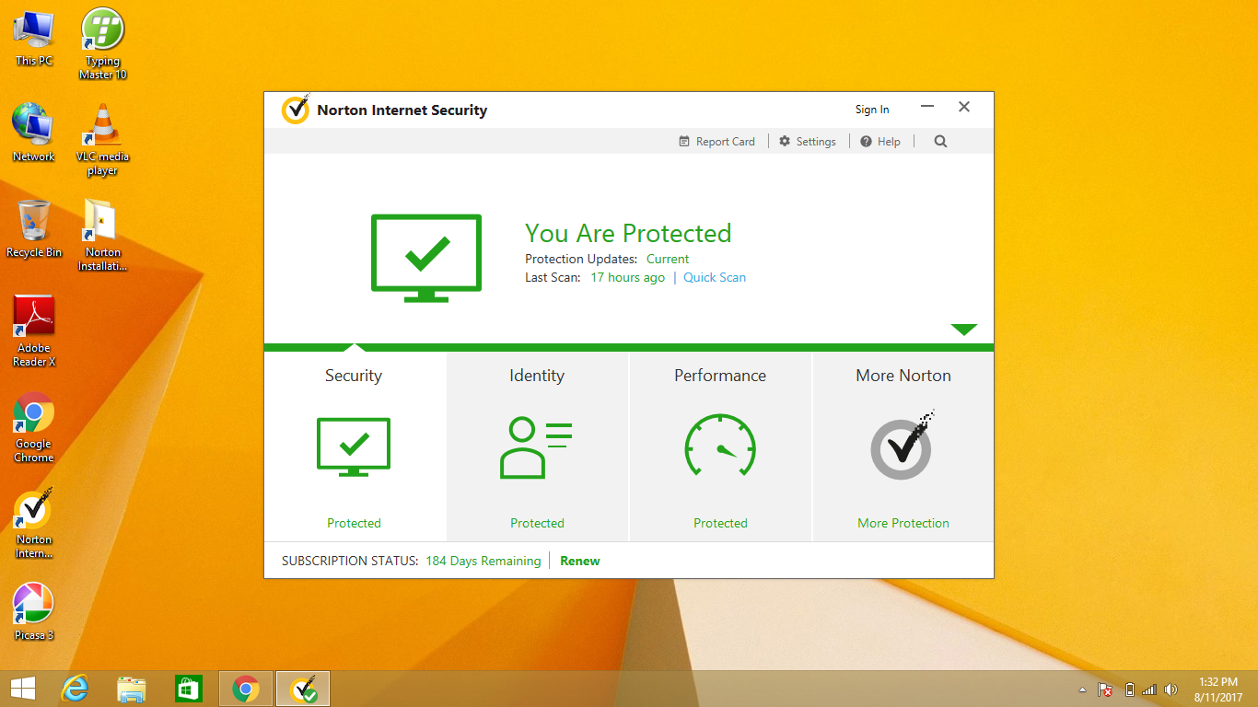This screenshot has width=1258, height=707.
Task: Click the Norton logo in the title bar
Action: (x=296, y=110)
